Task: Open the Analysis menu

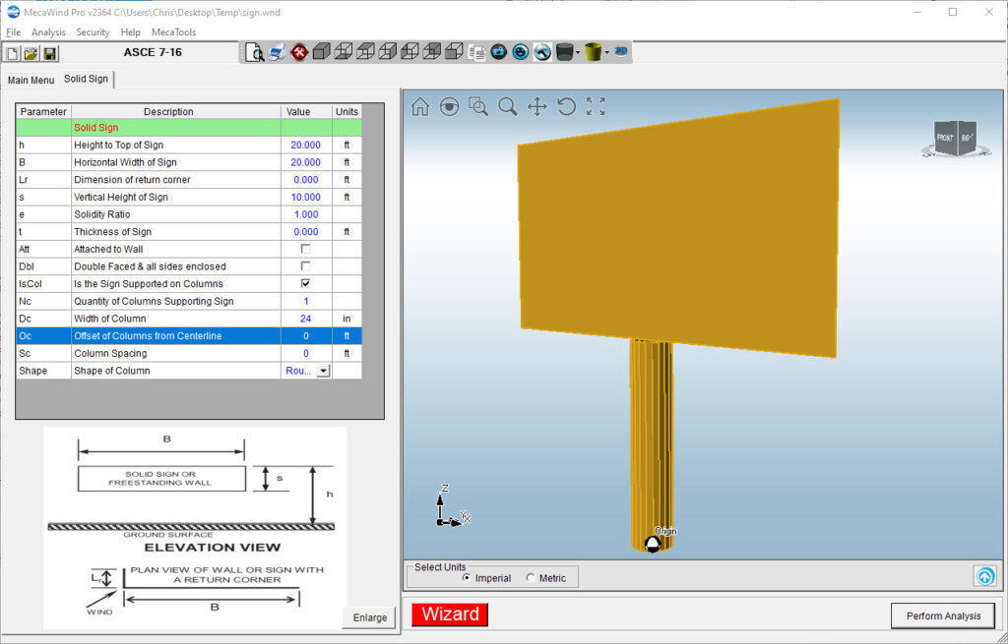Action: click(48, 32)
